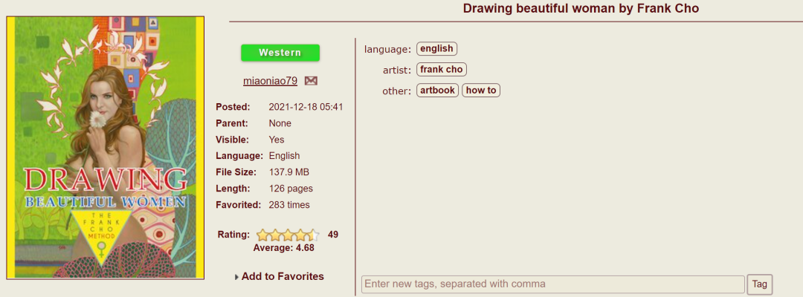
Task: Click the File Size value 137.9 MB
Action: pyautogui.click(x=288, y=172)
